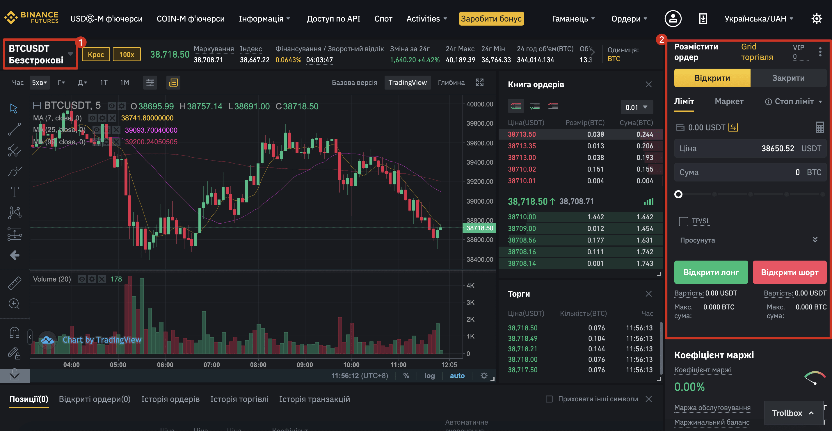This screenshot has width=832, height=431.
Task: Click the Заробити бонус button
Action: click(491, 19)
